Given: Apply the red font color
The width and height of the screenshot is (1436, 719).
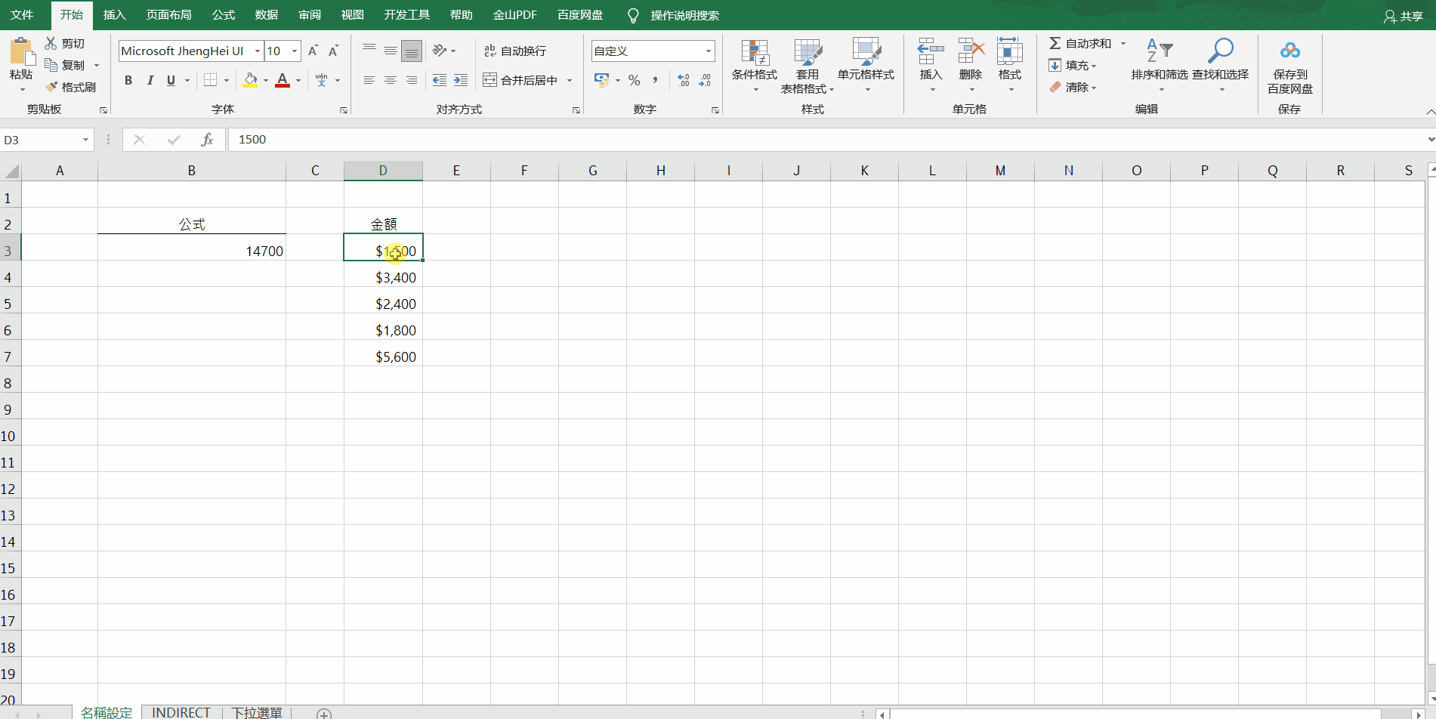Looking at the screenshot, I should pos(283,80).
